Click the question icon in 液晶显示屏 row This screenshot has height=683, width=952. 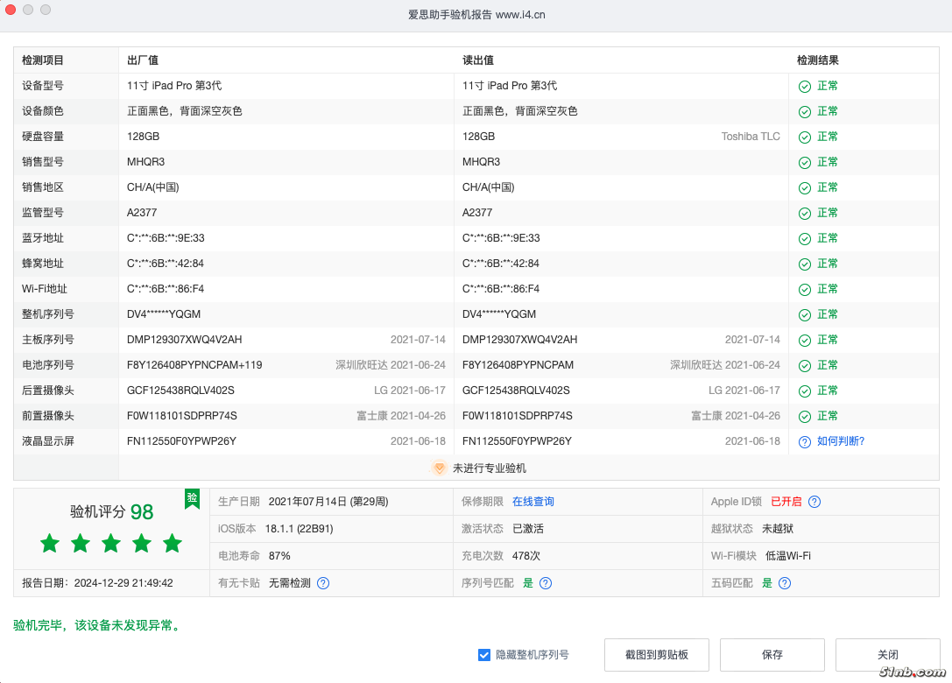pos(805,442)
